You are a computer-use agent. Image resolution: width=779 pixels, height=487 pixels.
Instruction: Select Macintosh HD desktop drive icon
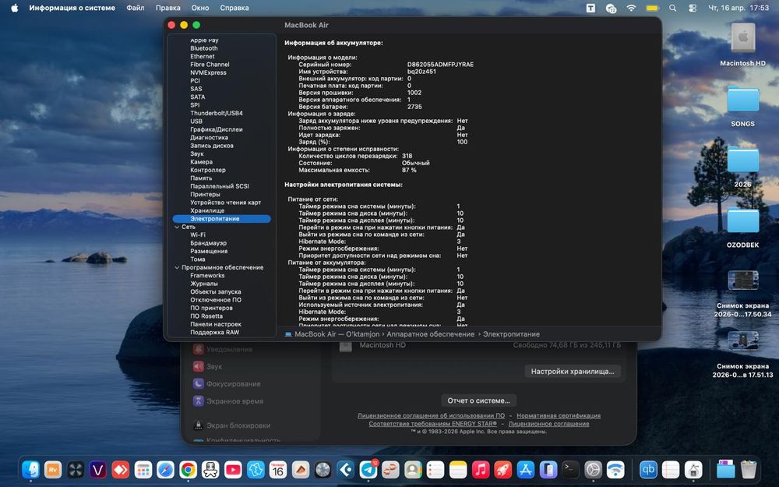coord(742,38)
